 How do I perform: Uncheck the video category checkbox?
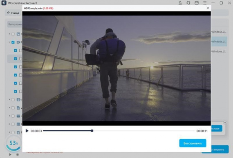[x=13, y=42]
